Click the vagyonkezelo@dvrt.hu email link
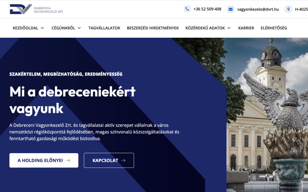The width and height of the screenshot is (308, 192). tap(258, 9)
